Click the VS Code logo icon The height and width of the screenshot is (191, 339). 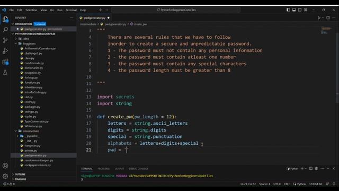(x=4, y=10)
